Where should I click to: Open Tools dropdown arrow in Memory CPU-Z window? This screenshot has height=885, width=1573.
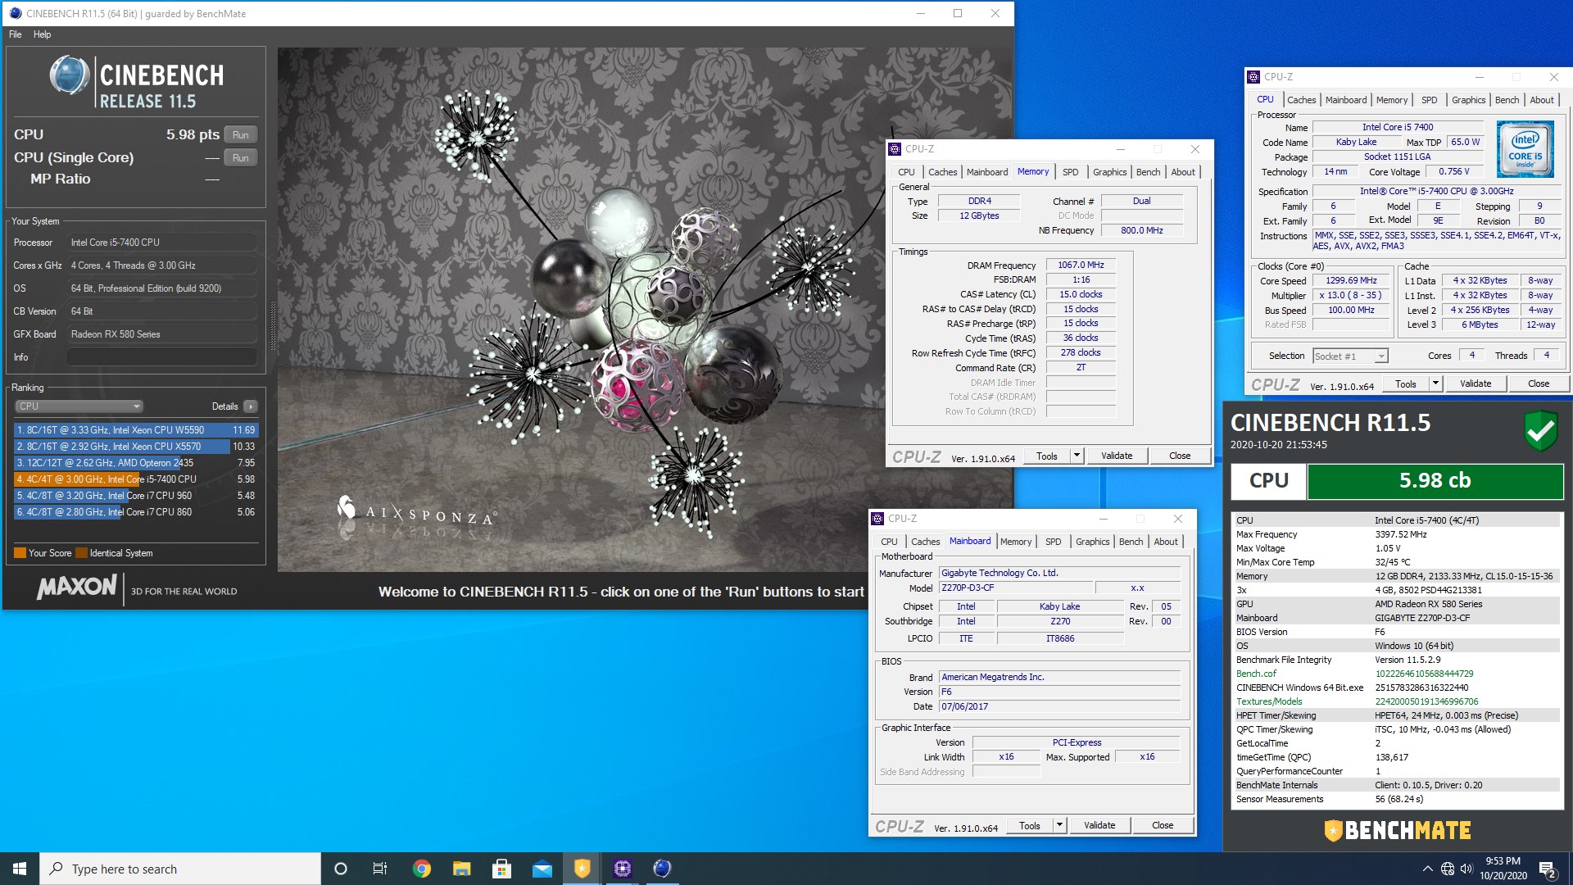(1077, 456)
